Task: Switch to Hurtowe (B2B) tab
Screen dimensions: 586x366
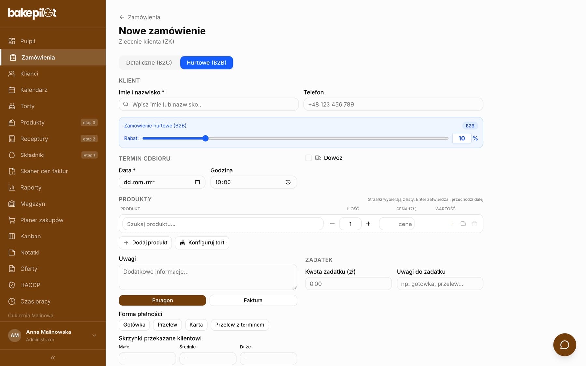Action: coord(206,63)
